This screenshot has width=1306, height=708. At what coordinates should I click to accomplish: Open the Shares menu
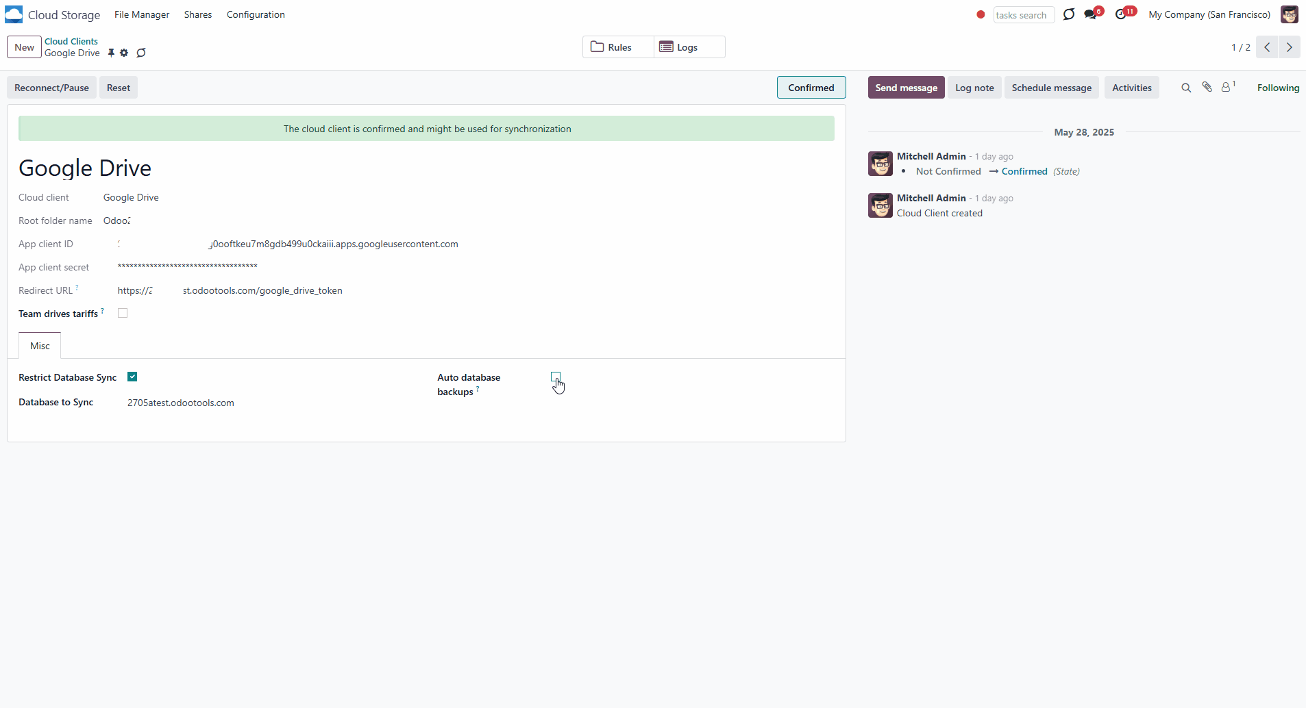[x=198, y=14]
